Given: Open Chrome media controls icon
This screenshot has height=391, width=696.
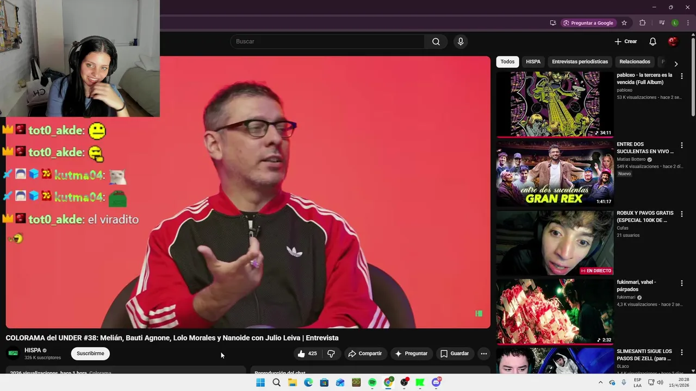Looking at the screenshot, I should tap(662, 23).
